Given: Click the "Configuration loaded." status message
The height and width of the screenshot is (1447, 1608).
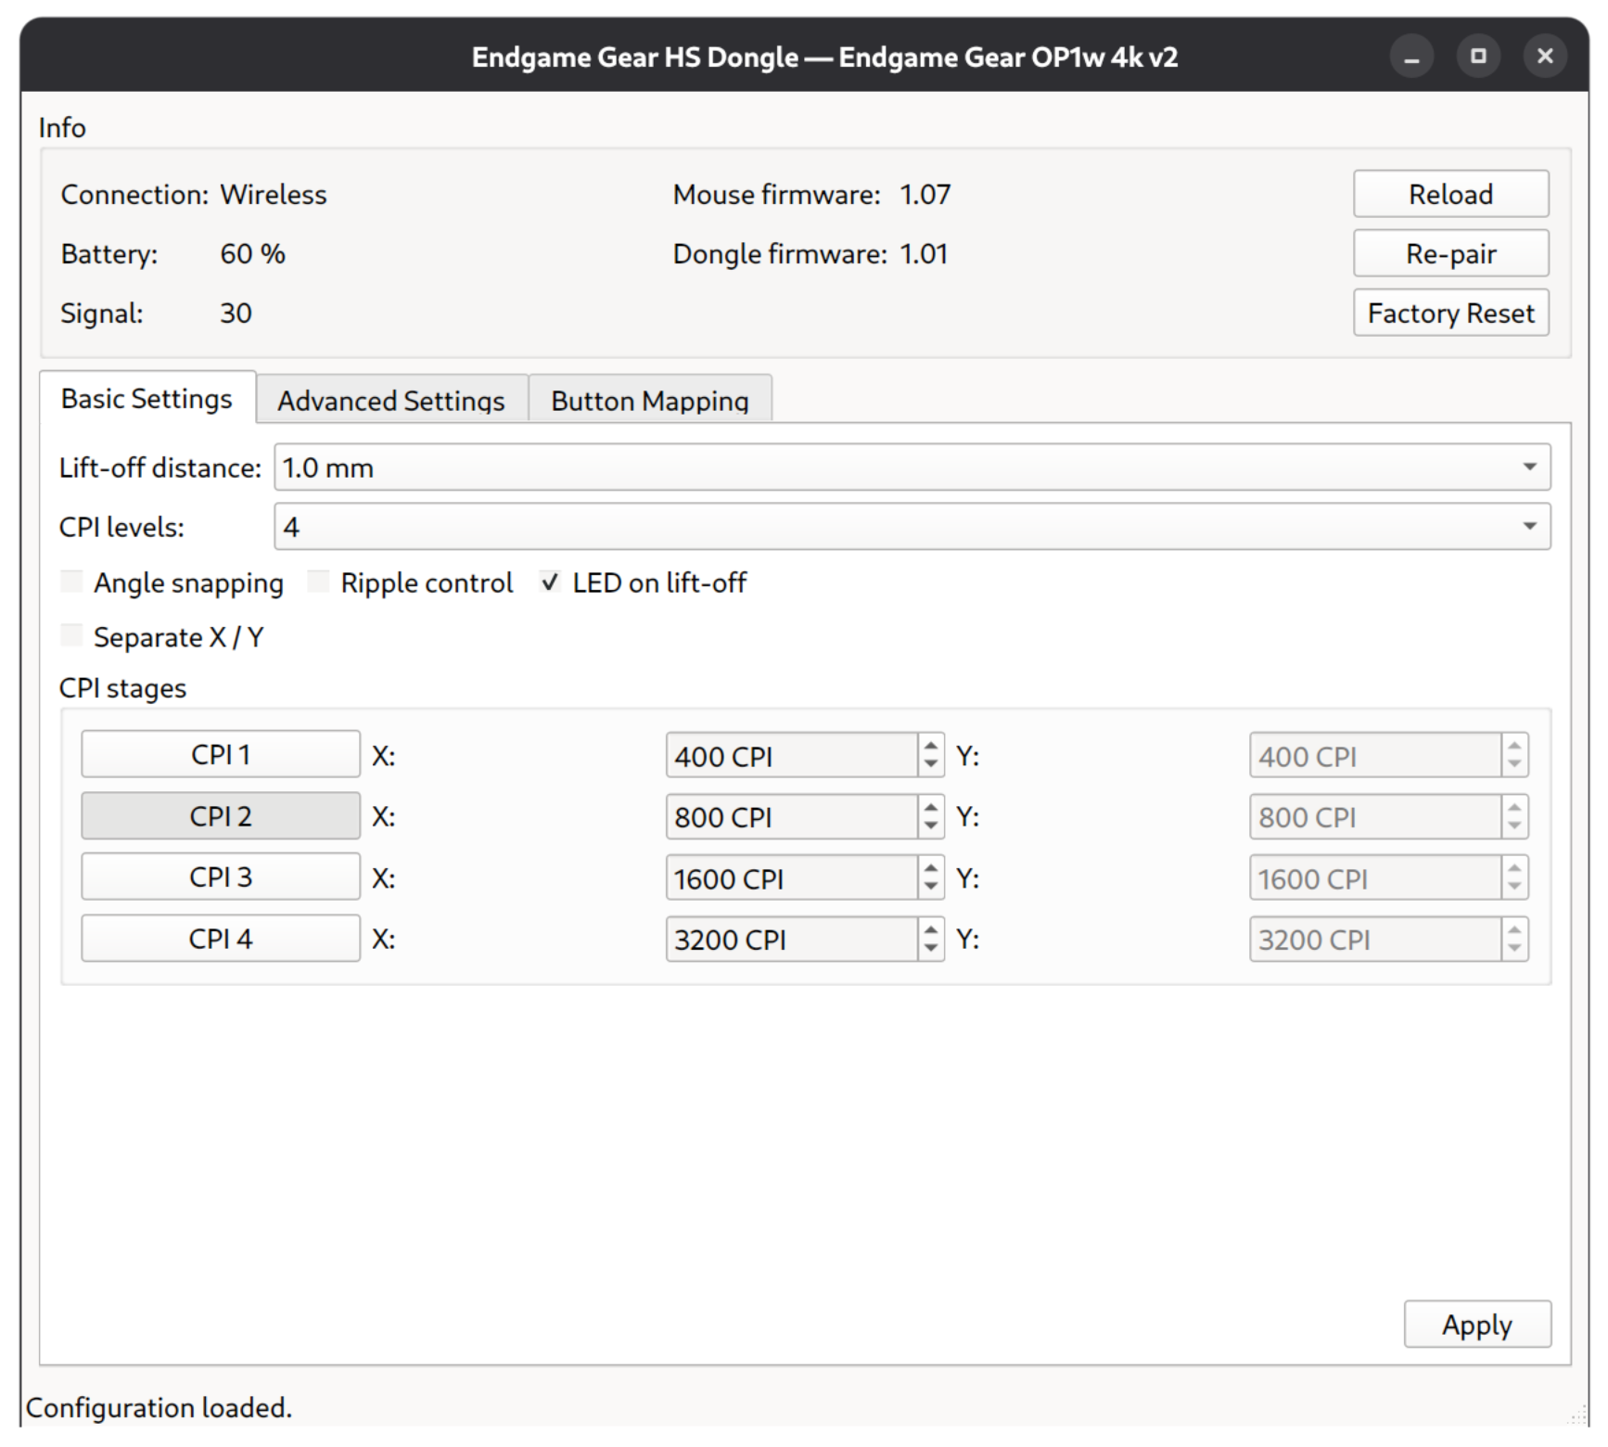Looking at the screenshot, I should click(159, 1408).
